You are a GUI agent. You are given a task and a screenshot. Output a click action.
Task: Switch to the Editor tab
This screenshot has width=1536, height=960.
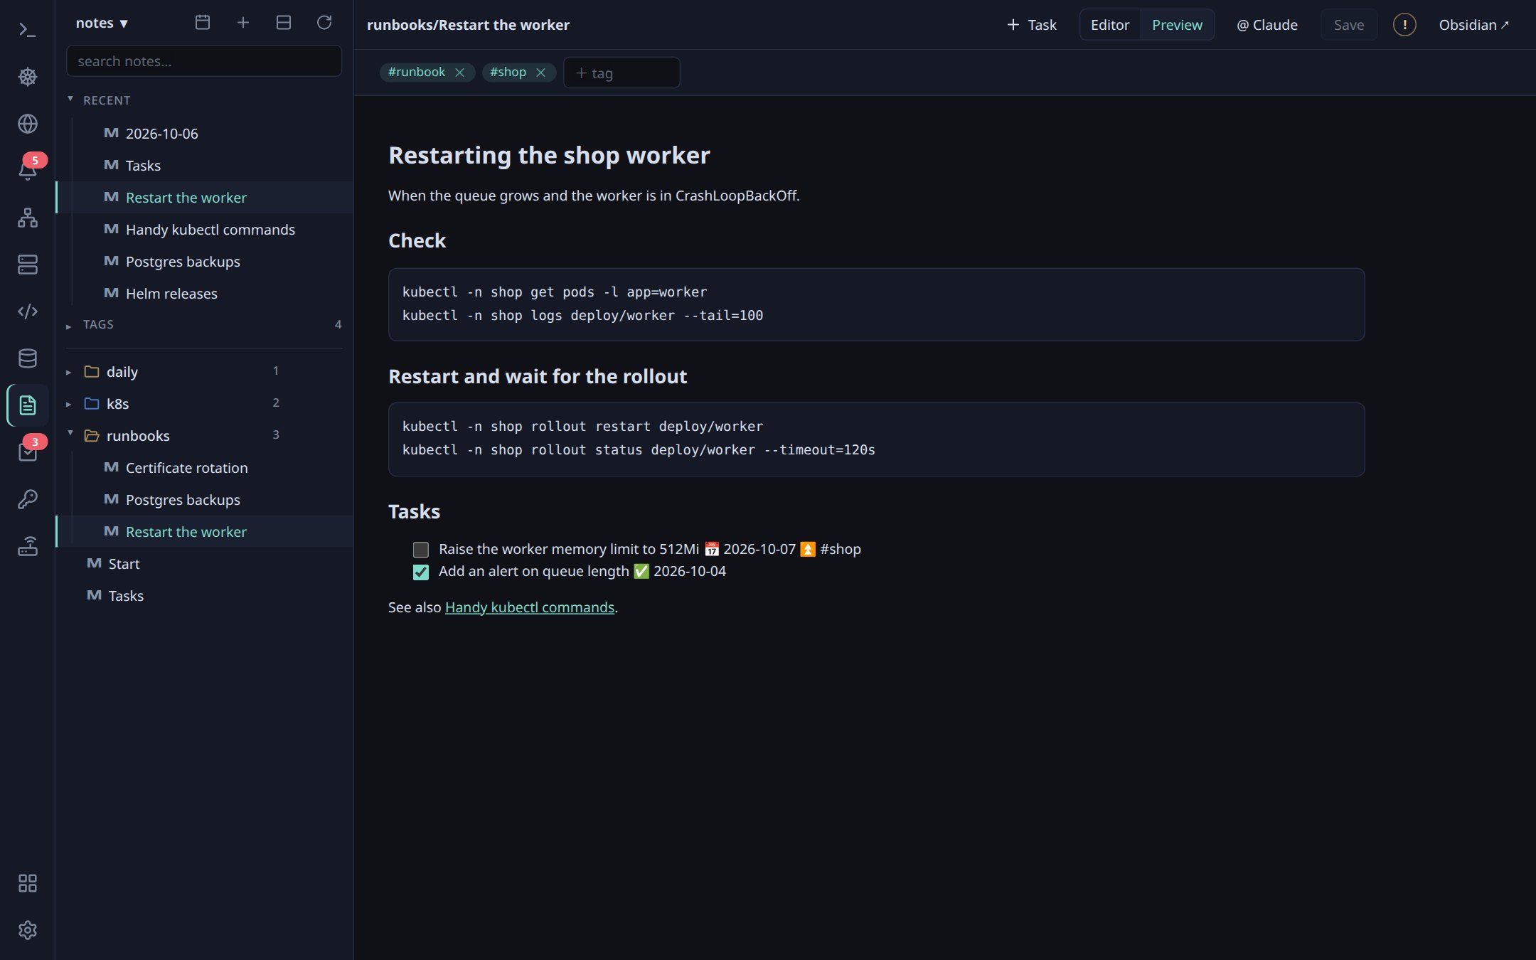point(1110,25)
